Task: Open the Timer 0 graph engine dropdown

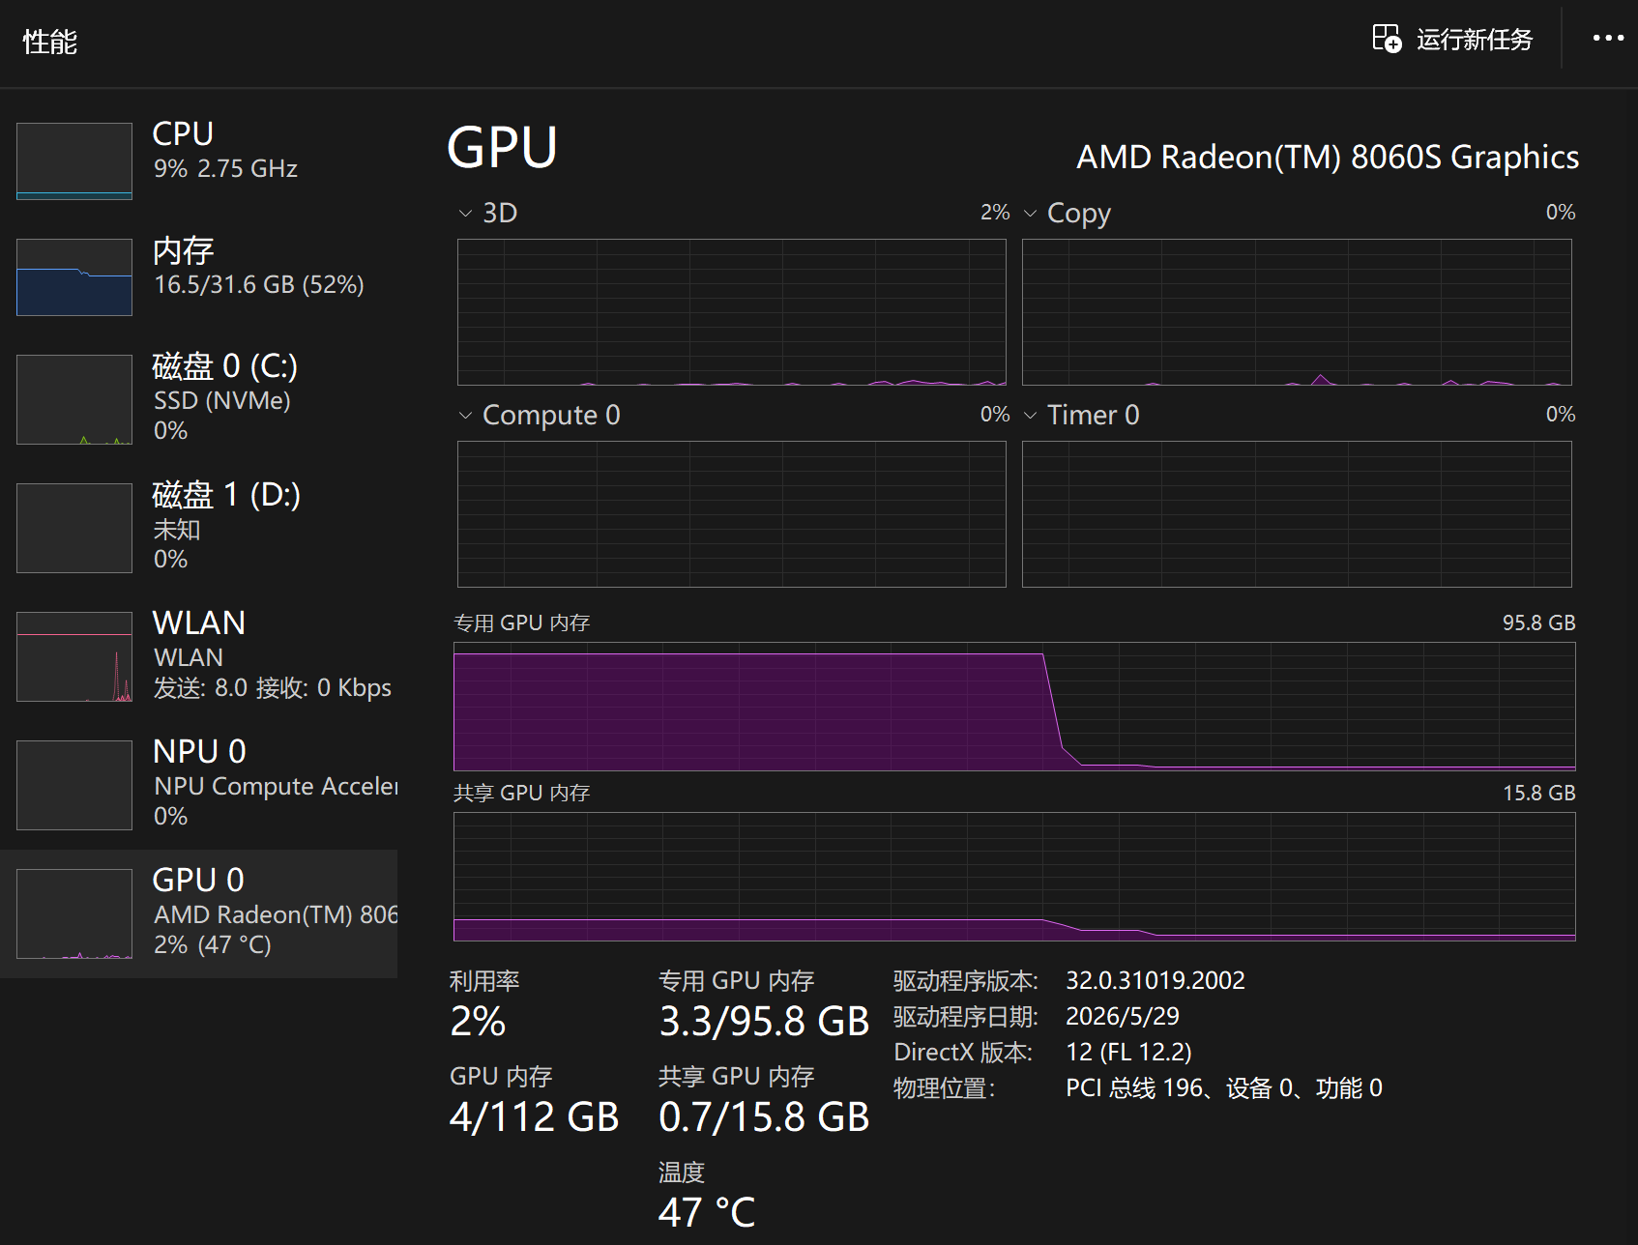Action: 1030,415
